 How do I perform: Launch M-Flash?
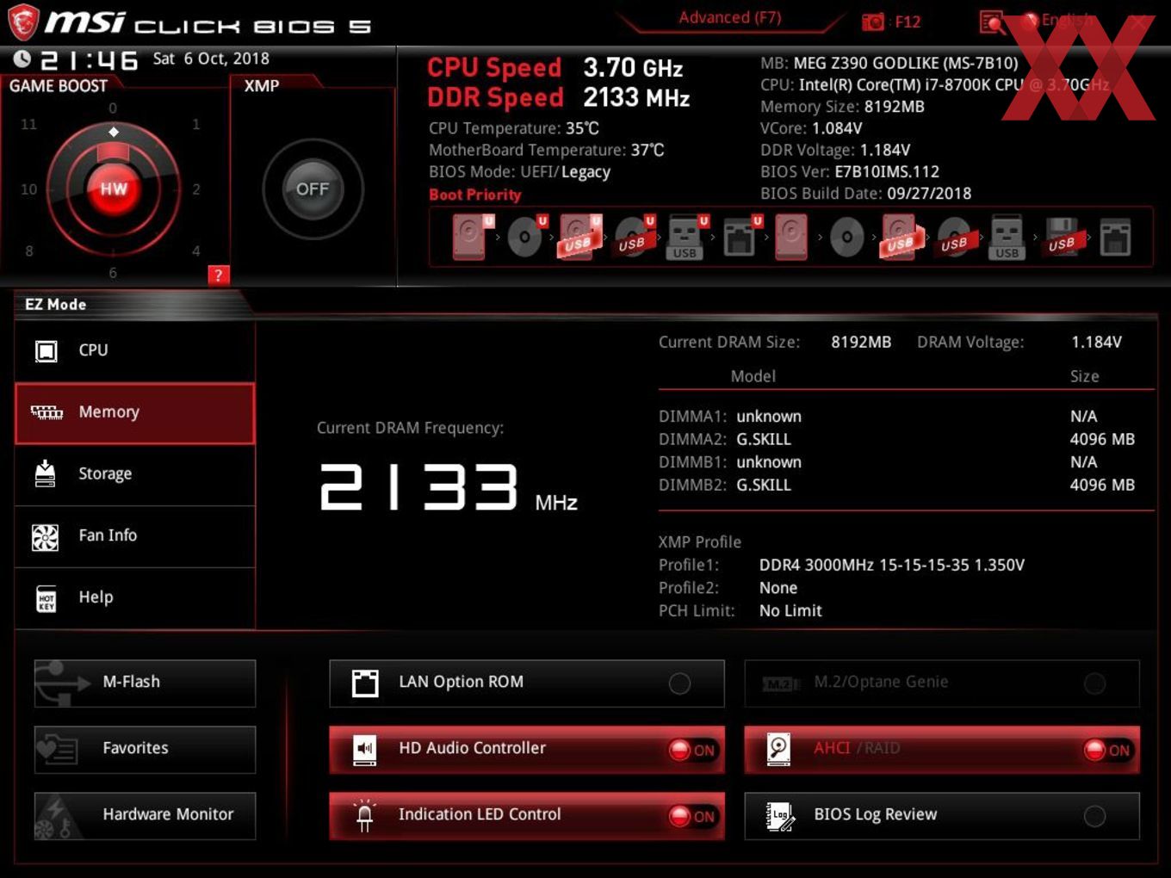coord(145,683)
